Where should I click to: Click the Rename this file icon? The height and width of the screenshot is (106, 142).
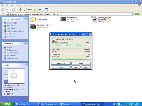click(5, 23)
